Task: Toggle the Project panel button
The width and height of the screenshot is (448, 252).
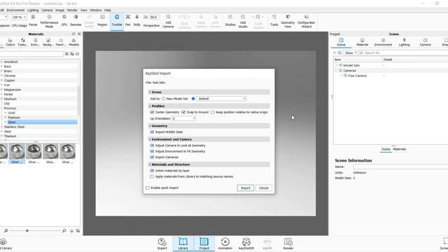Action: tap(204, 244)
